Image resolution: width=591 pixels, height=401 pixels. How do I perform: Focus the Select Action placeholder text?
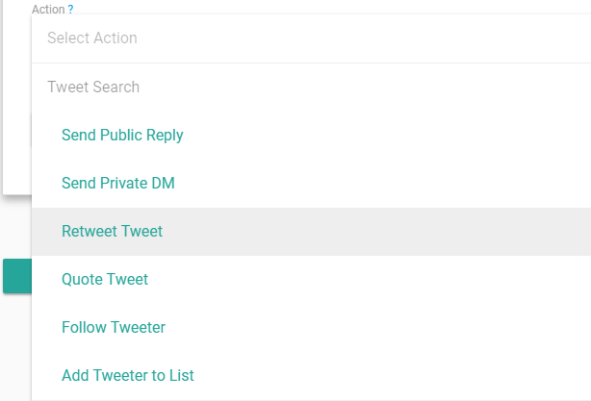(x=92, y=38)
